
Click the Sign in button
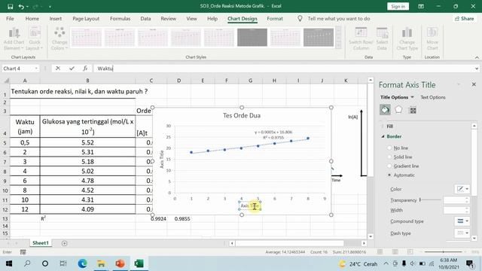point(398,6)
